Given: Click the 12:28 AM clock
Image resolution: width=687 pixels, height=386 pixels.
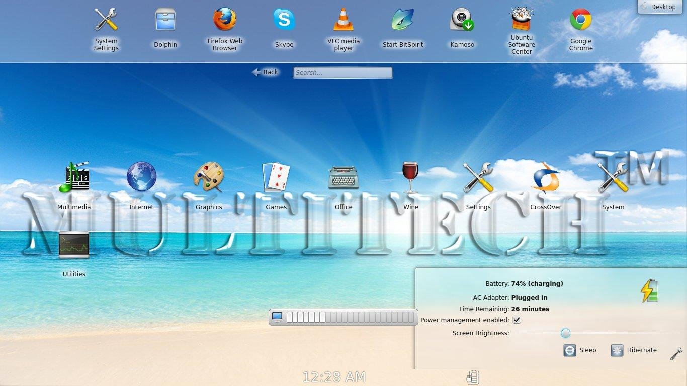Looking at the screenshot, I should [334, 377].
